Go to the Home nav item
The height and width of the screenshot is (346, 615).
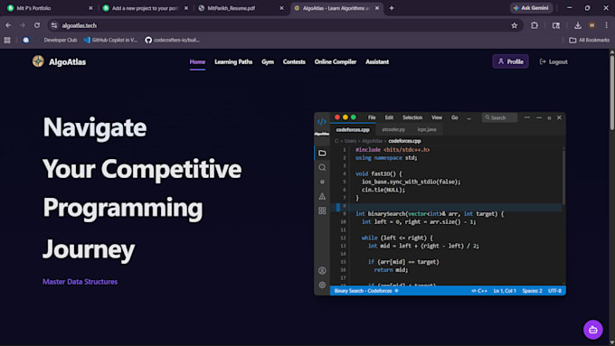[x=197, y=62]
